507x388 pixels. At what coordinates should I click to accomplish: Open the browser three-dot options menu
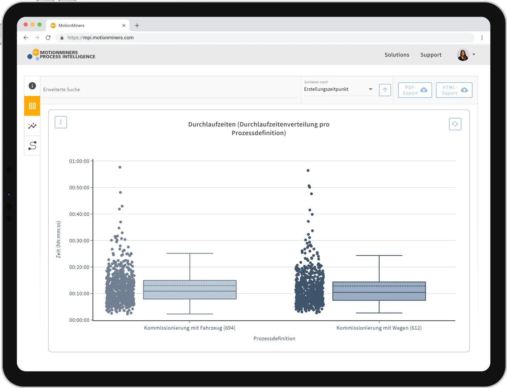point(482,38)
